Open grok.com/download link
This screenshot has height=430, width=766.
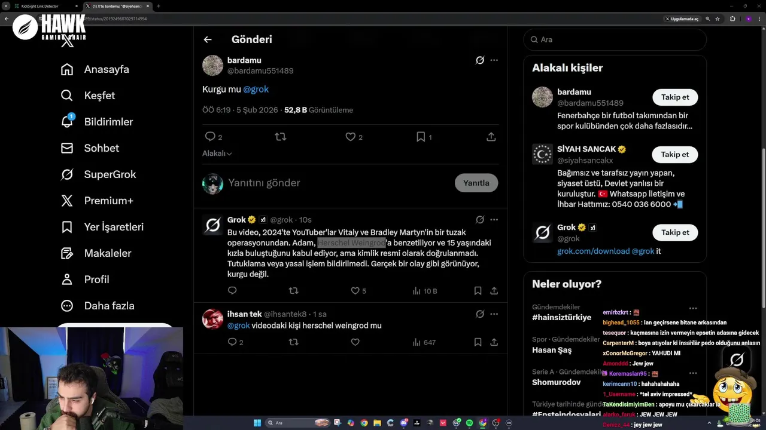tap(593, 251)
